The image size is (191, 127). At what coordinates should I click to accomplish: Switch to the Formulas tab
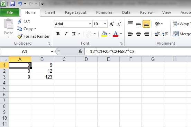coord(104,12)
